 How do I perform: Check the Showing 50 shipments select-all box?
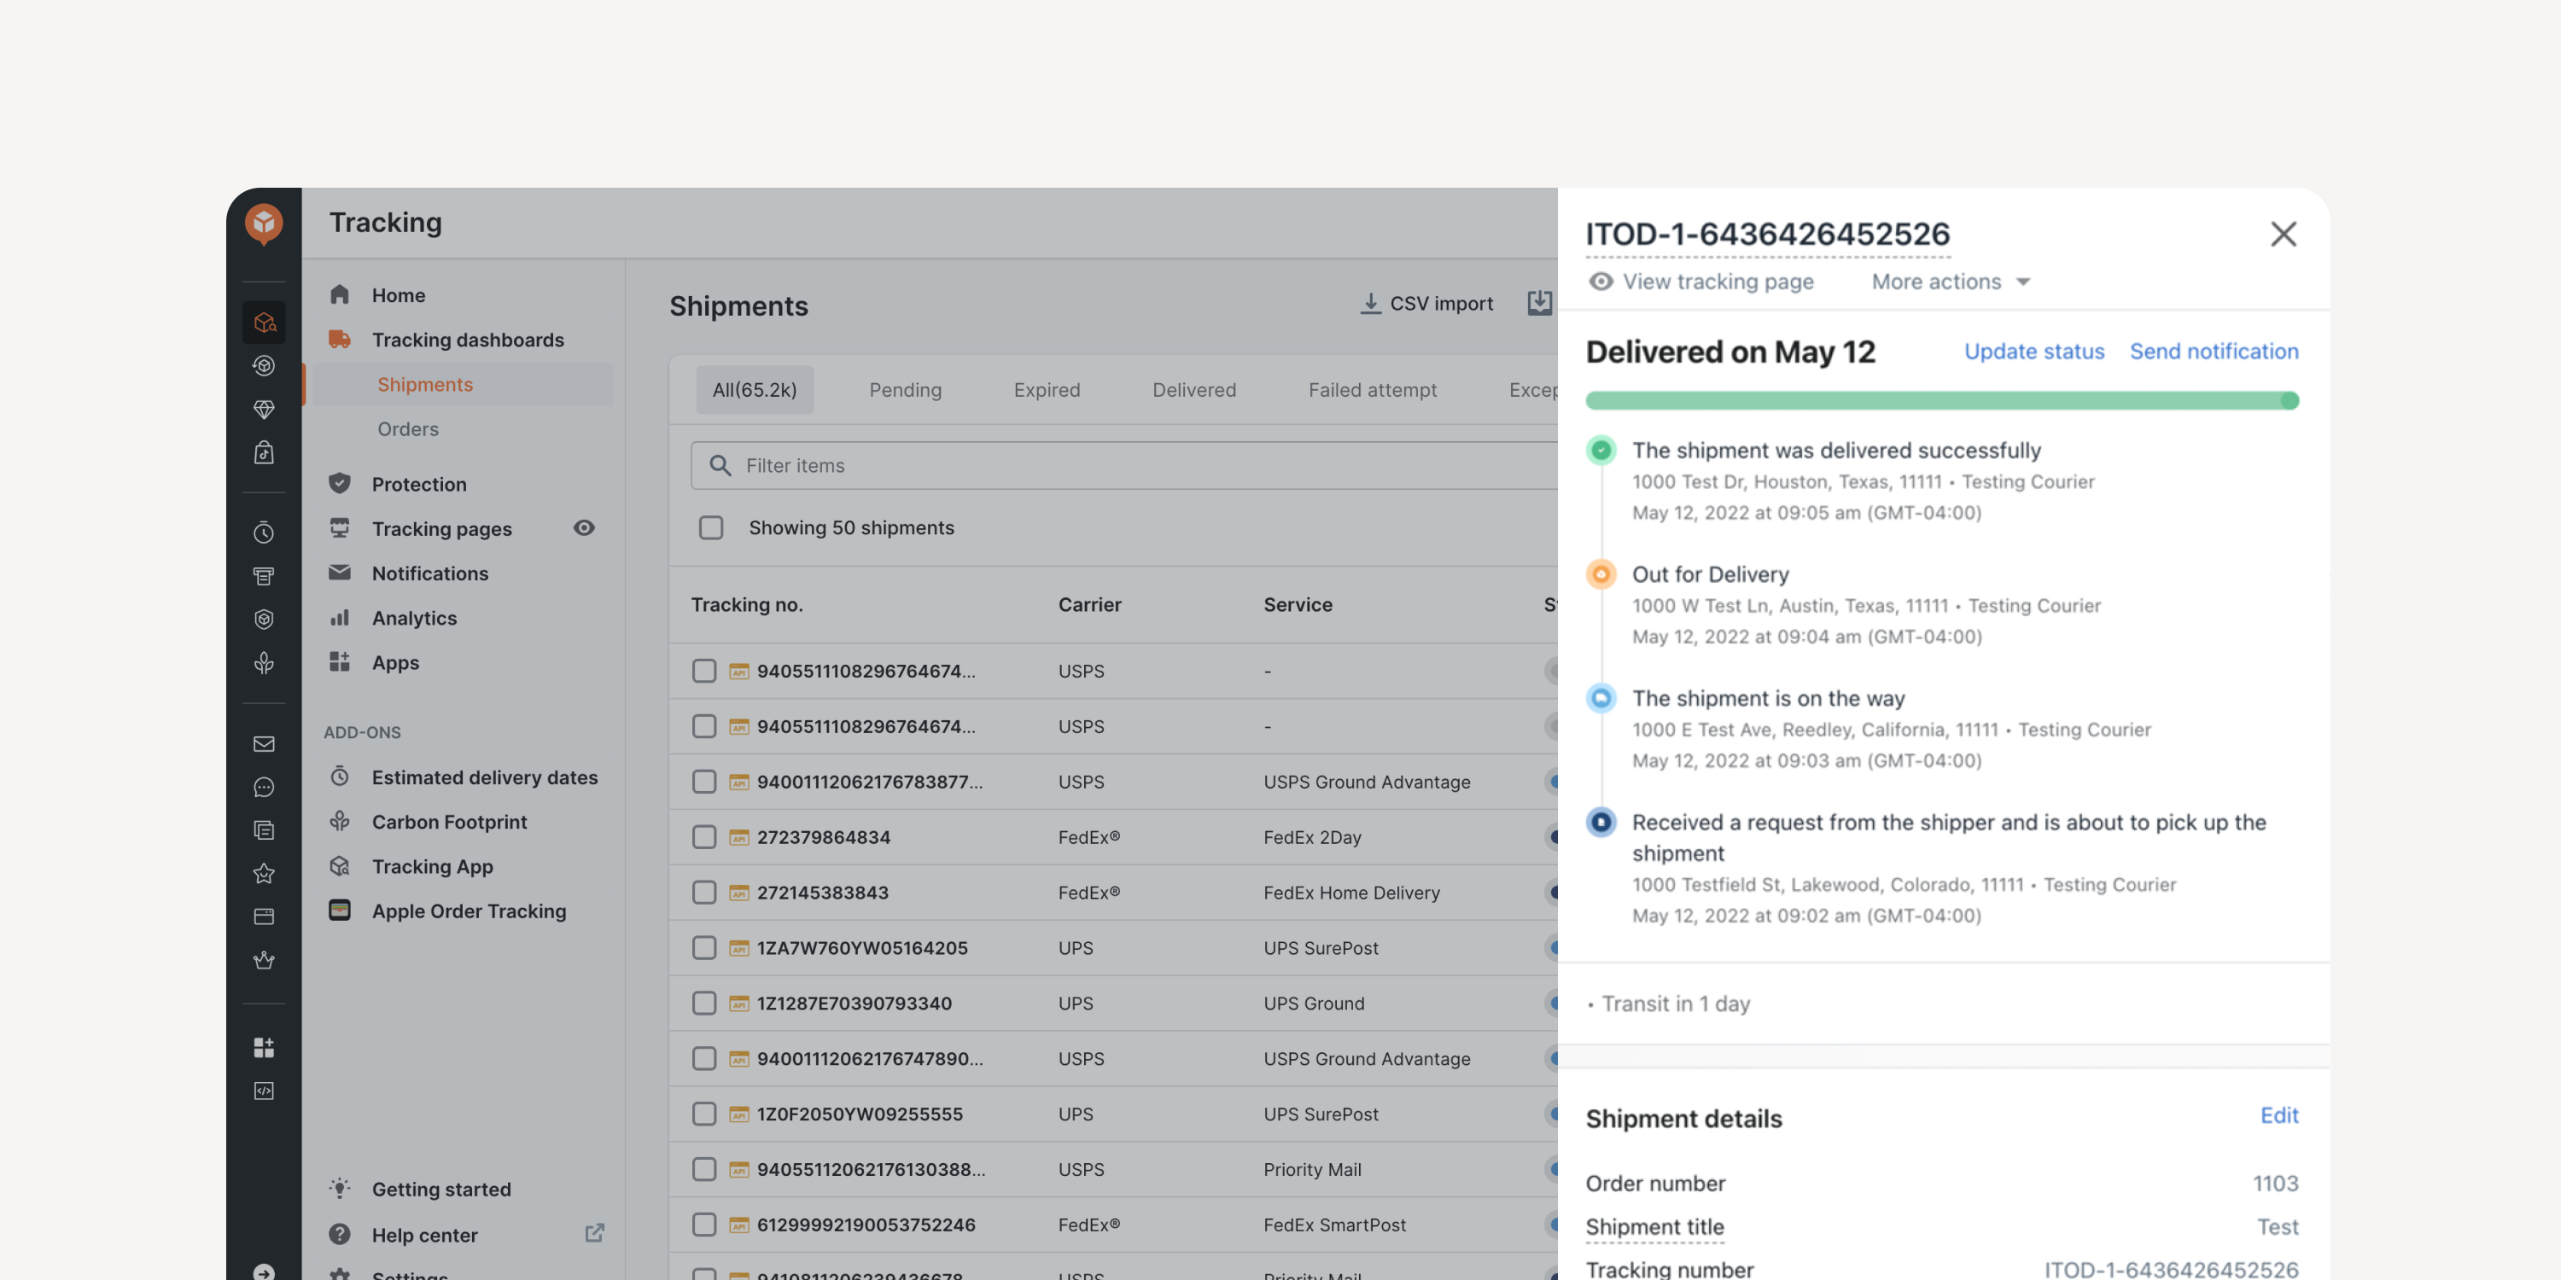point(711,527)
